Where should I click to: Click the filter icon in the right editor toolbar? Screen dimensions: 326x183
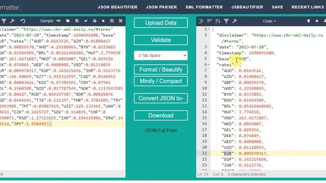pyautogui.click(x=226, y=21)
